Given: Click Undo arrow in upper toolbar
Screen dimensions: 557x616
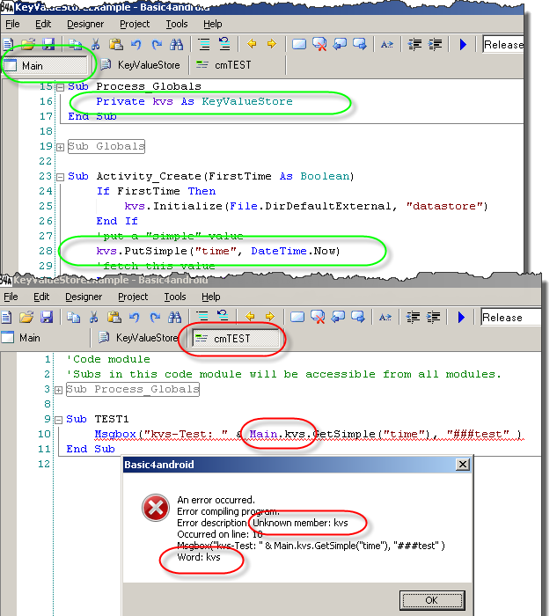Looking at the screenshot, I should tap(136, 44).
